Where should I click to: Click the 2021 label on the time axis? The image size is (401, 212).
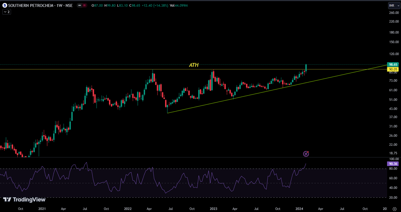tap(42, 209)
